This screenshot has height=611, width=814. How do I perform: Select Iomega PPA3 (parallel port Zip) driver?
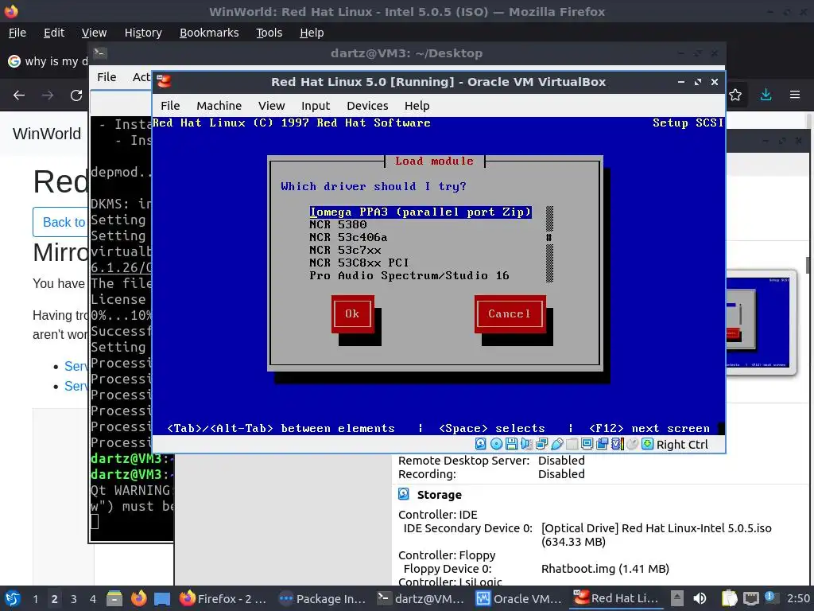(x=421, y=212)
